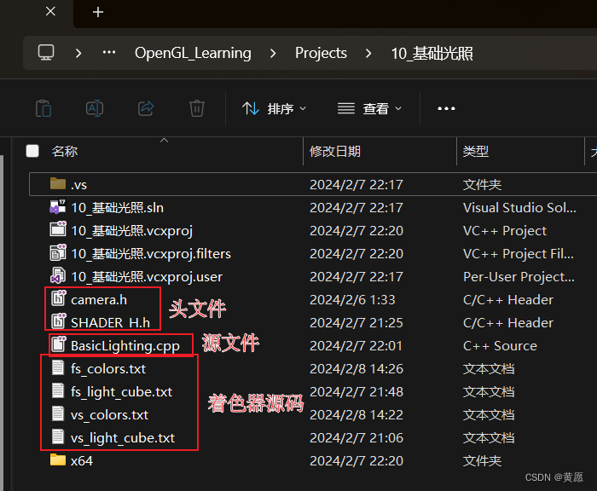Select the .vs folder icon
Viewport: 597px width, 491px height.
coord(58,183)
